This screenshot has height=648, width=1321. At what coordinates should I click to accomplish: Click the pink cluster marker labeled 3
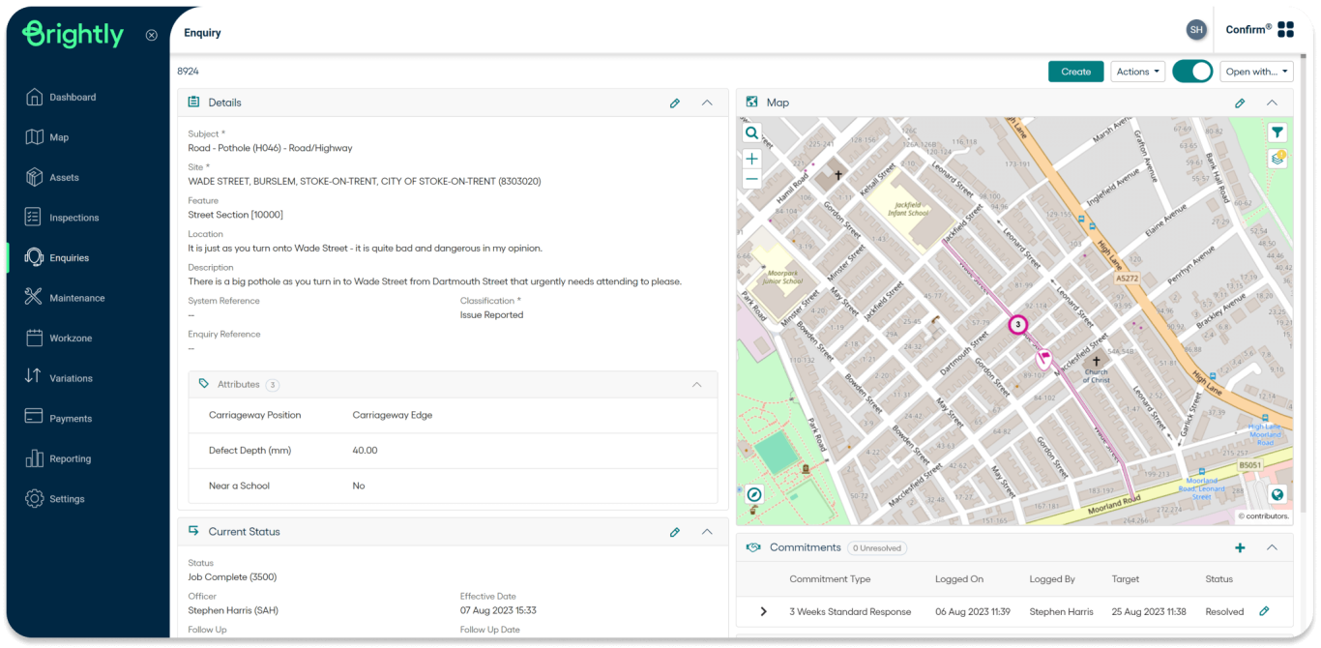tap(1017, 325)
